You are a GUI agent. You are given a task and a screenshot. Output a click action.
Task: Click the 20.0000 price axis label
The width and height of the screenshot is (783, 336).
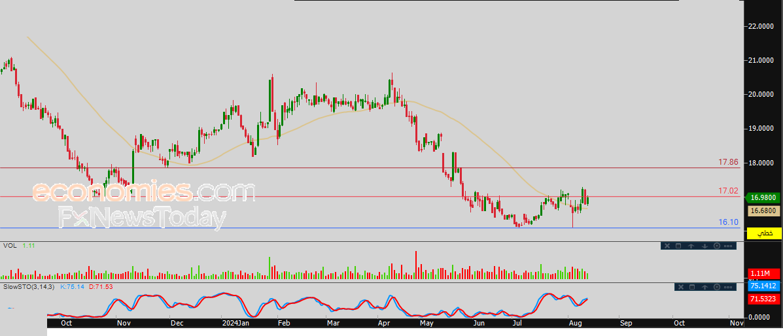point(761,94)
